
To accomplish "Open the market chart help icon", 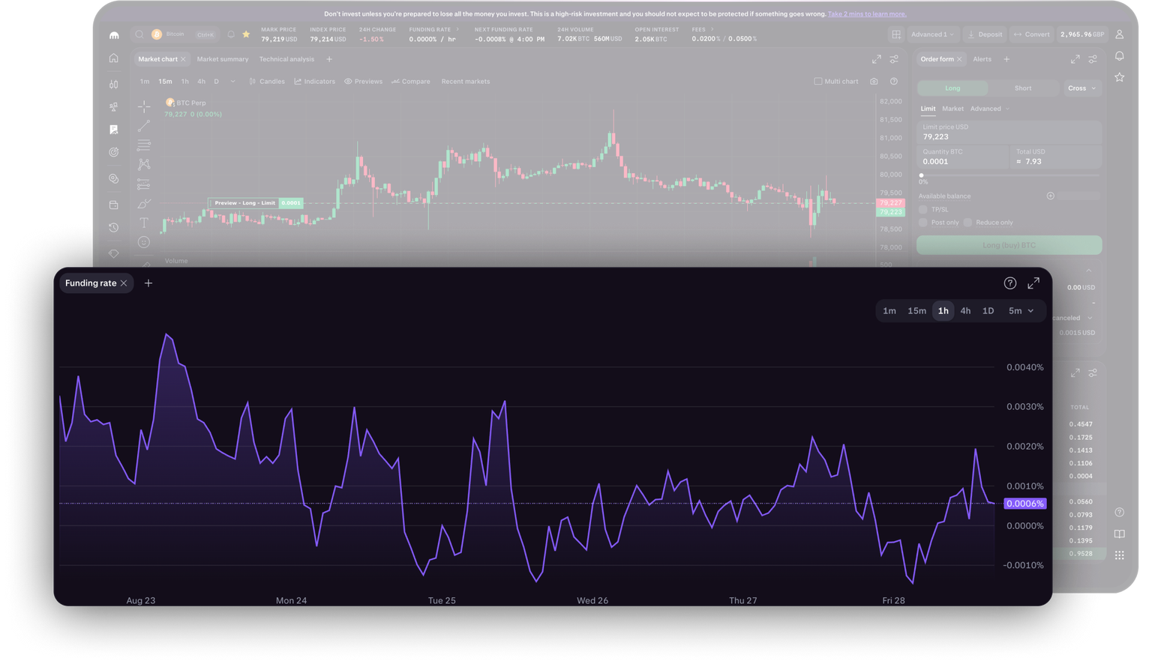I will pyautogui.click(x=893, y=81).
